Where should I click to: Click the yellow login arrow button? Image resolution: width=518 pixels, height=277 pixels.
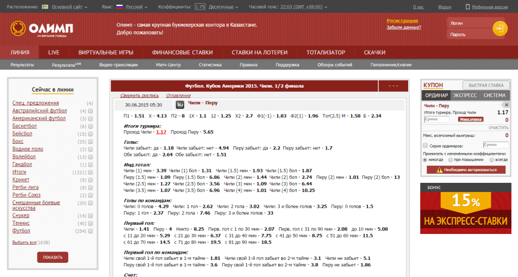pyautogui.click(x=500, y=28)
